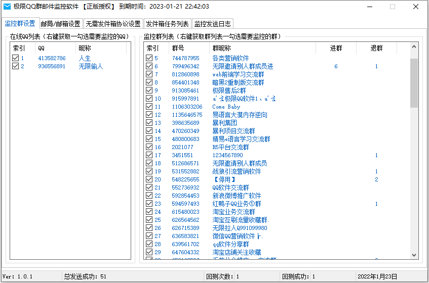
Task: Switch to 发件箱任务列表 tab
Action: [x=168, y=24]
